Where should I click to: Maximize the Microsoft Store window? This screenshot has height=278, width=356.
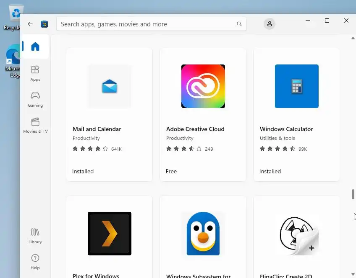(327, 21)
